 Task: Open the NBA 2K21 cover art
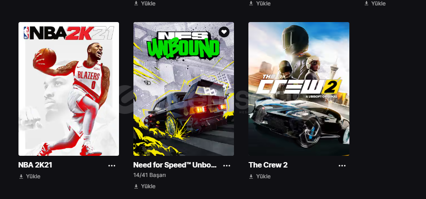pyautogui.click(x=69, y=89)
